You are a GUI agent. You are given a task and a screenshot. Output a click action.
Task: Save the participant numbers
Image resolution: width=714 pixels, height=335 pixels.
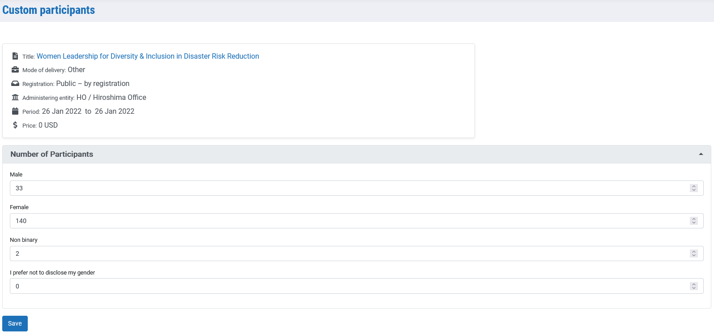click(15, 323)
